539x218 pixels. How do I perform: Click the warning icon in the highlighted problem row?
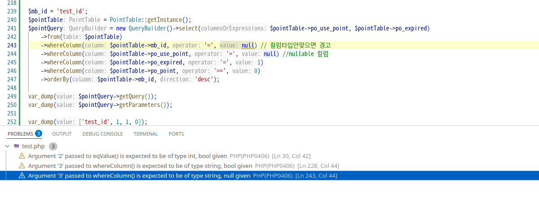click(22, 175)
